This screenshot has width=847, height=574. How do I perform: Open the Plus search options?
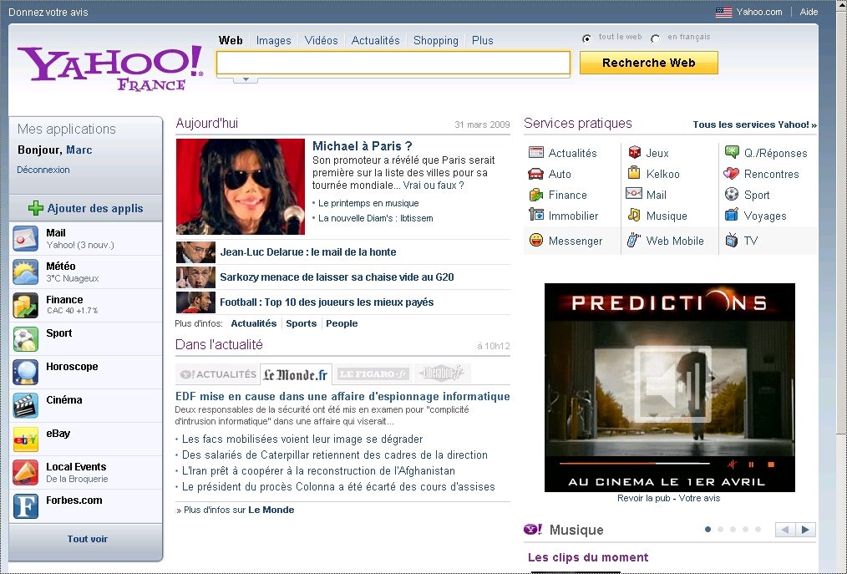click(x=482, y=41)
